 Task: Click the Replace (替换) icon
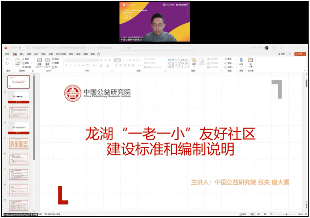pos(226,63)
